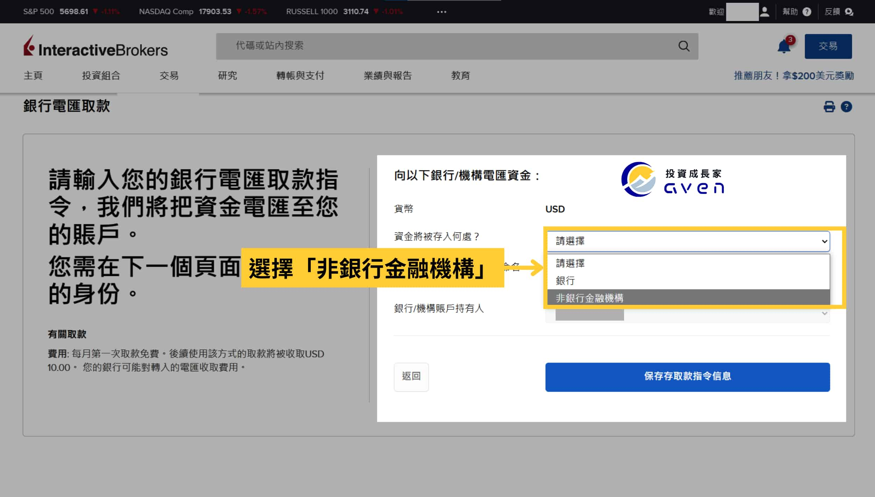This screenshot has width=875, height=497.
Task: Click the blue 交易 button
Action: tap(828, 46)
